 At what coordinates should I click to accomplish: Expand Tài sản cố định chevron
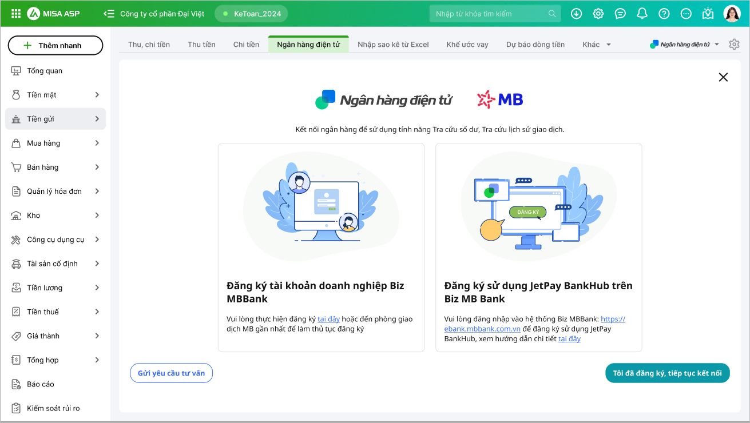point(97,264)
